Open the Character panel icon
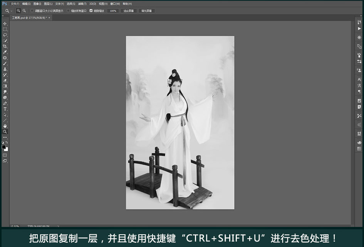The width and height of the screenshot is (364, 247). (x=359, y=79)
